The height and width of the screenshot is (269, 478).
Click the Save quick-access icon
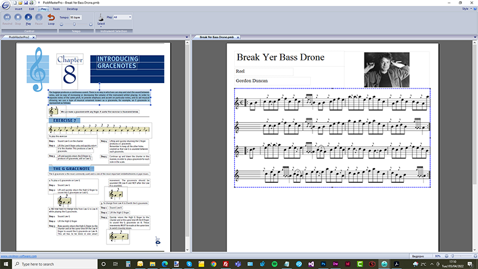pyautogui.click(x=26, y=3)
